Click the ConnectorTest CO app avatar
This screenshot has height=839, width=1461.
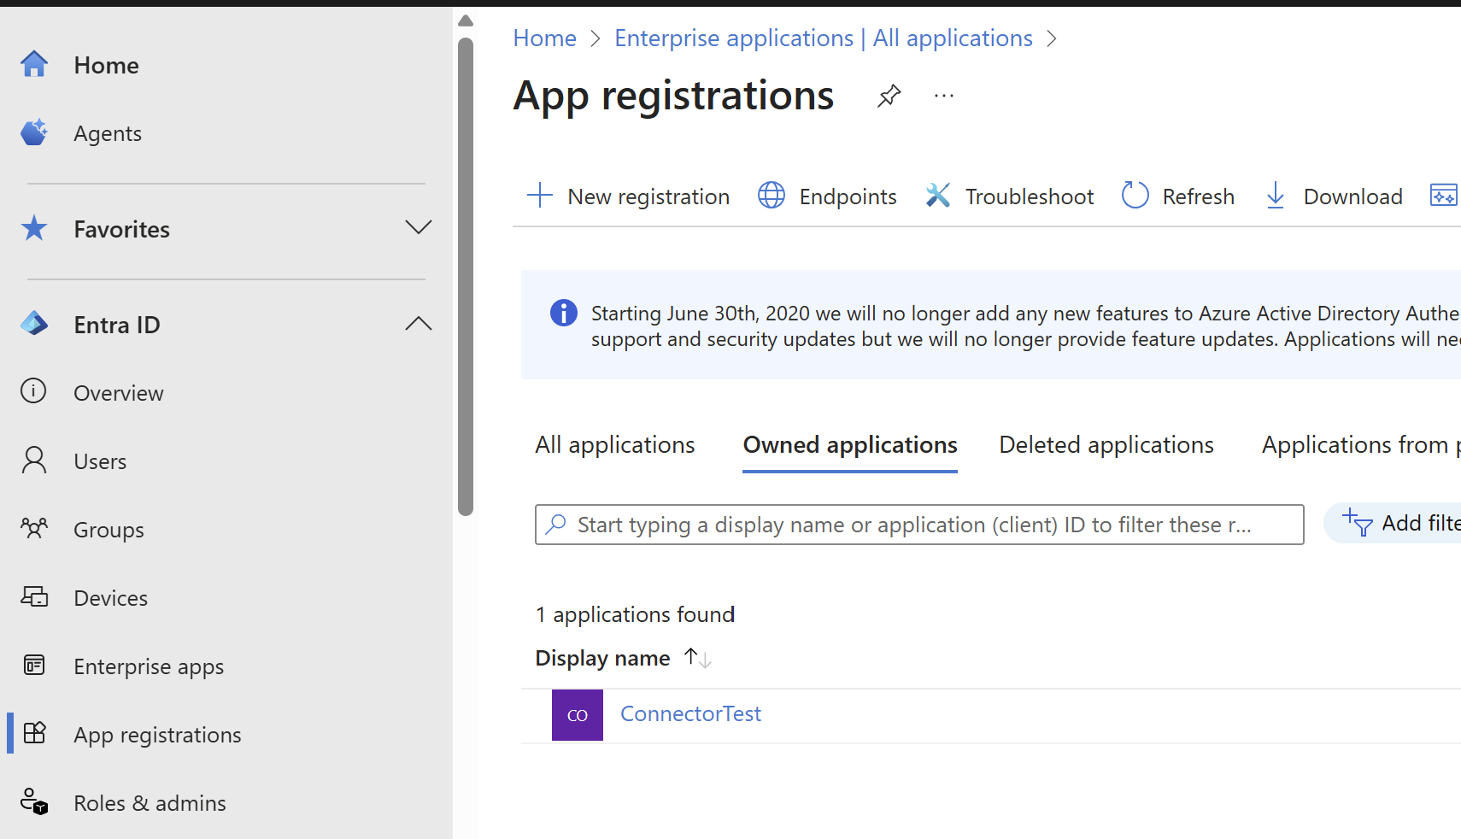coord(578,715)
